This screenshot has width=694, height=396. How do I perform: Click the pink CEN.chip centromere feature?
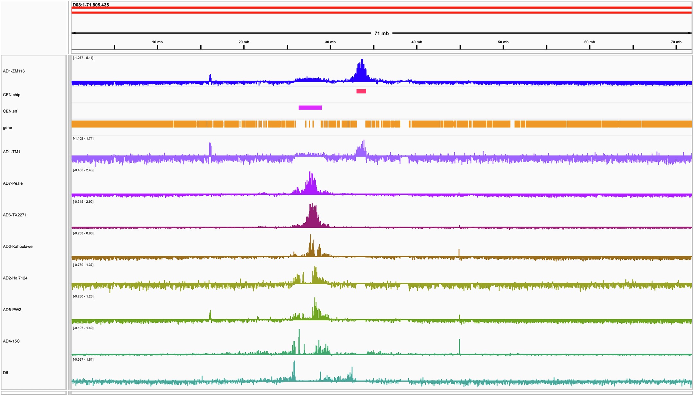[x=361, y=91]
